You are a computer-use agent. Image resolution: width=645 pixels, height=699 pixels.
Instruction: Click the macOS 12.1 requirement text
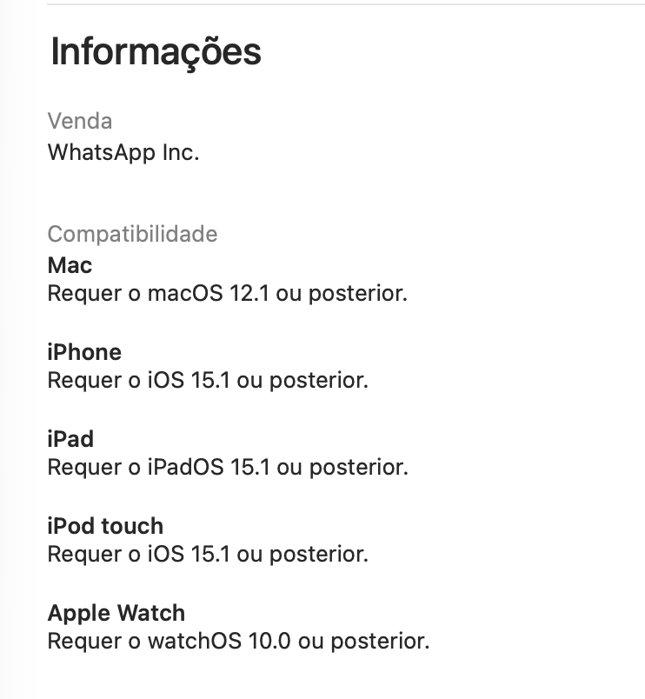pos(227,294)
